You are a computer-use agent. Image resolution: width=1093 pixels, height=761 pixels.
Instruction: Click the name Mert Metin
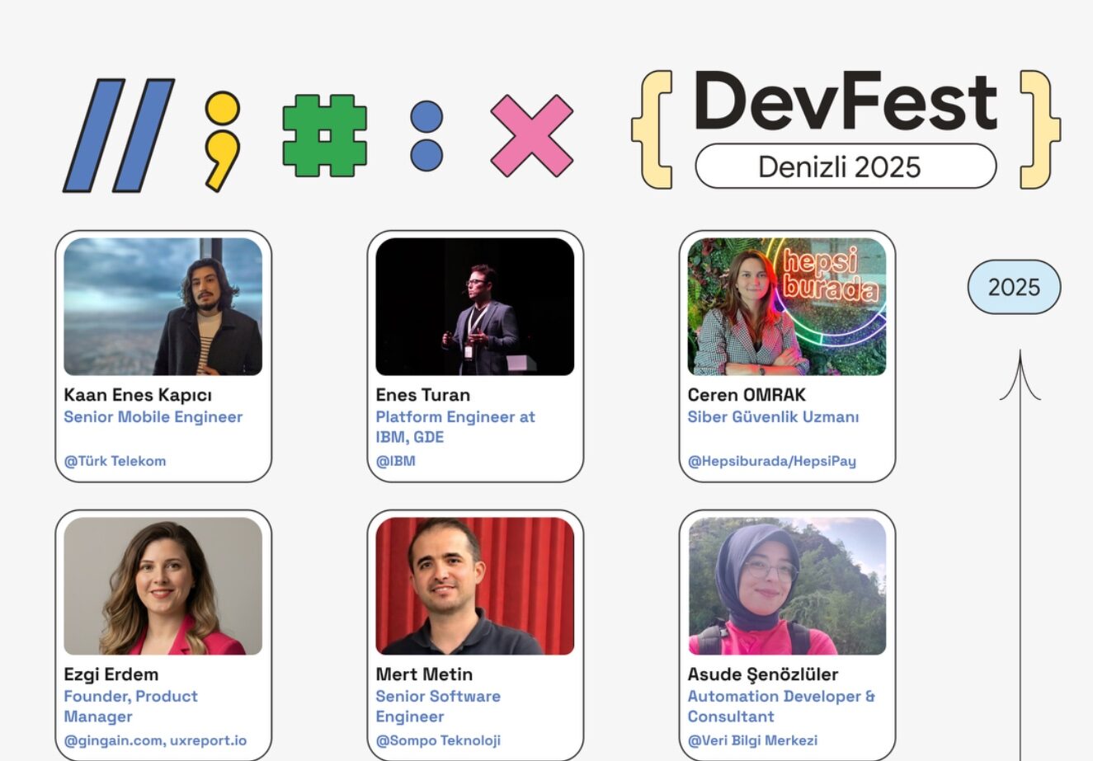pos(424,674)
